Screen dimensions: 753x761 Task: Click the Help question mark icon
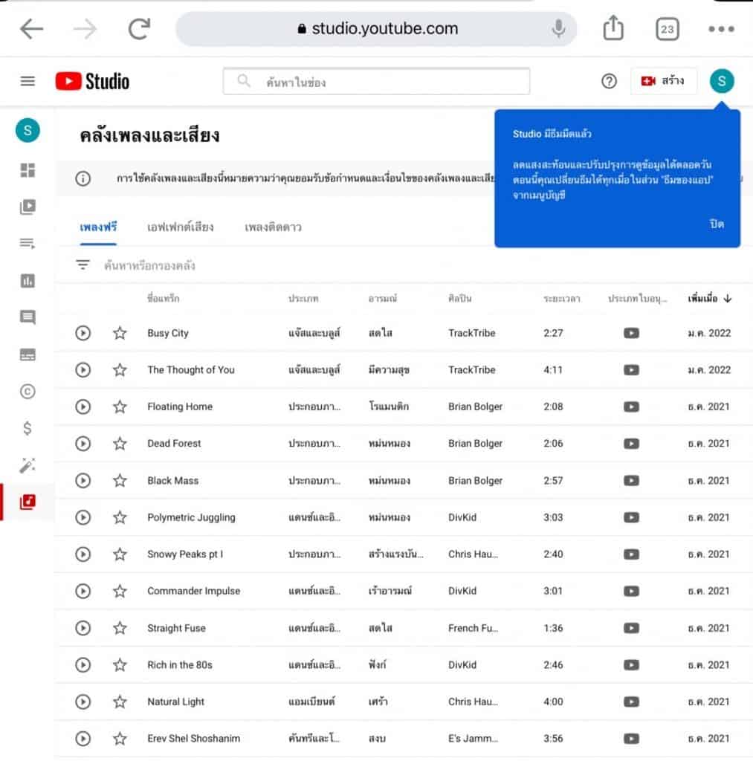pos(609,82)
